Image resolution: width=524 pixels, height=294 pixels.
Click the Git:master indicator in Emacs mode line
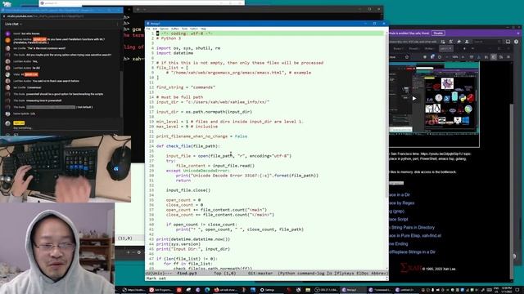point(260,274)
